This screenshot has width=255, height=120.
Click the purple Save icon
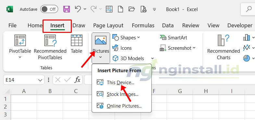(x=67, y=9)
